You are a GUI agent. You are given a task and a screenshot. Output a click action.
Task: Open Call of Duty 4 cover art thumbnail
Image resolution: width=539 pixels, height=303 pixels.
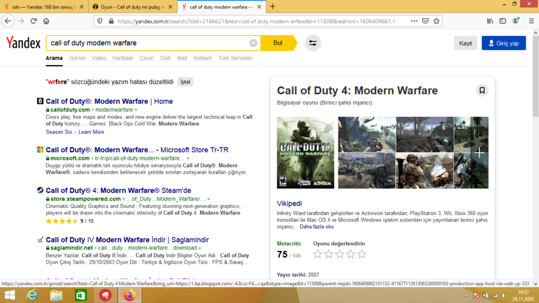pos(305,153)
